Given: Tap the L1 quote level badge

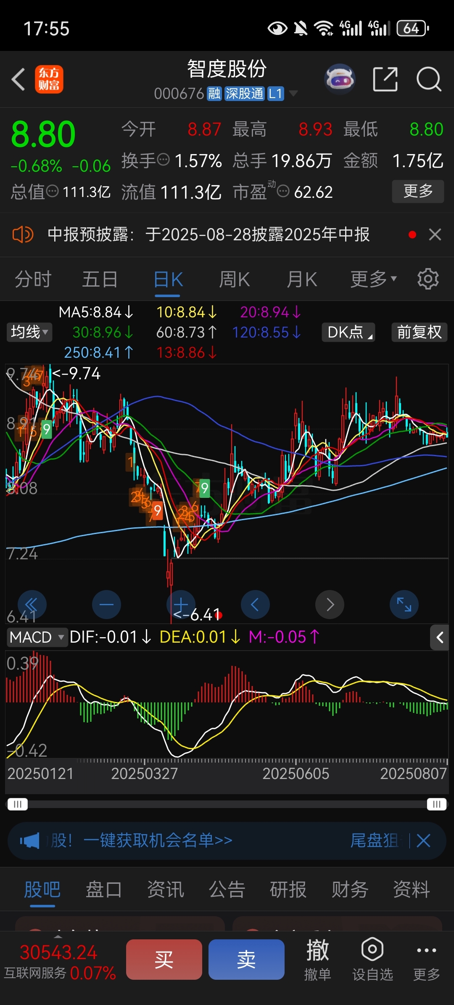Looking at the screenshot, I should (x=275, y=93).
